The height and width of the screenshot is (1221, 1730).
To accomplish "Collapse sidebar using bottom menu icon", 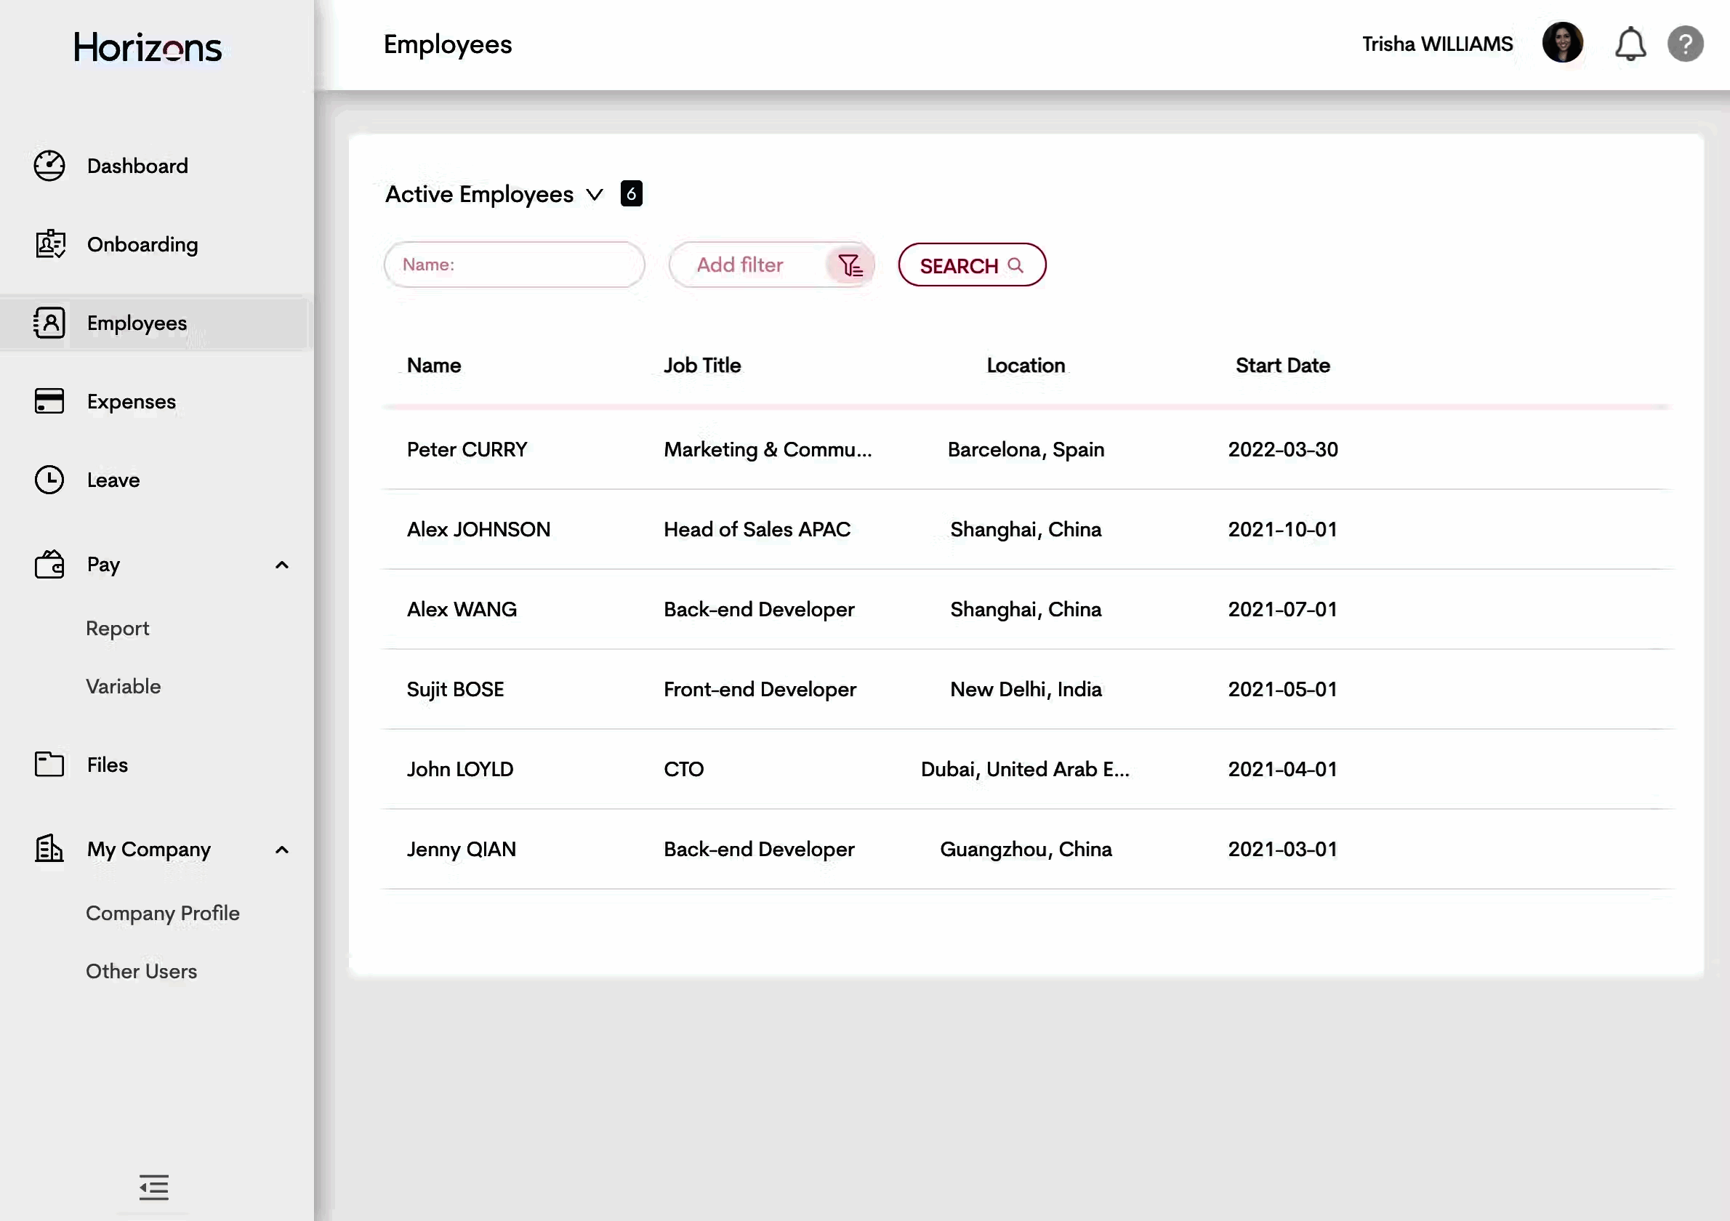I will [153, 1187].
